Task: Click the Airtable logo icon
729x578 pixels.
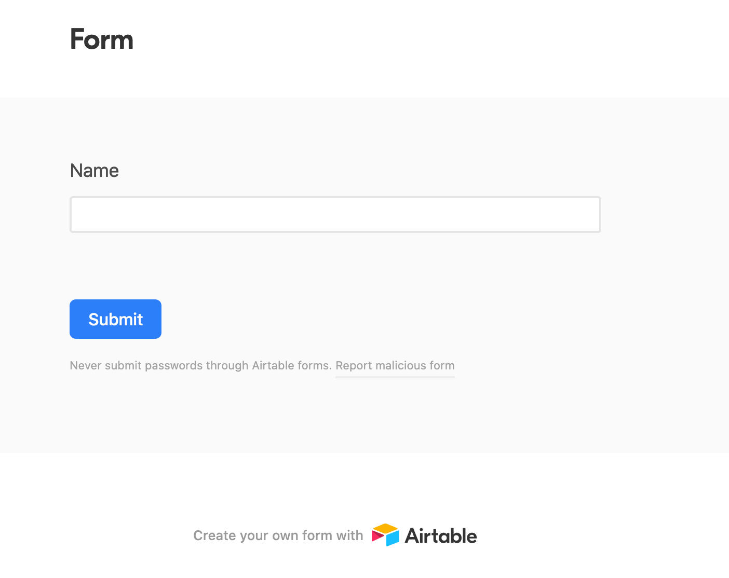Action: 385,535
